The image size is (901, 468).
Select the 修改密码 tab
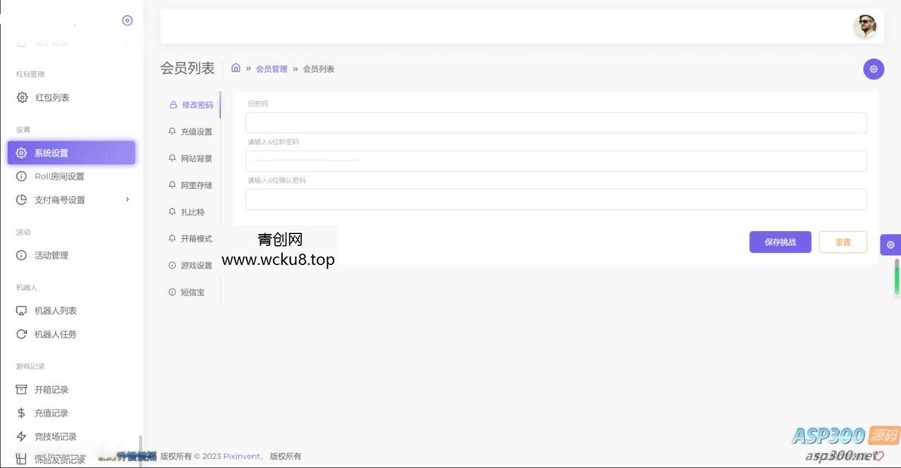191,105
